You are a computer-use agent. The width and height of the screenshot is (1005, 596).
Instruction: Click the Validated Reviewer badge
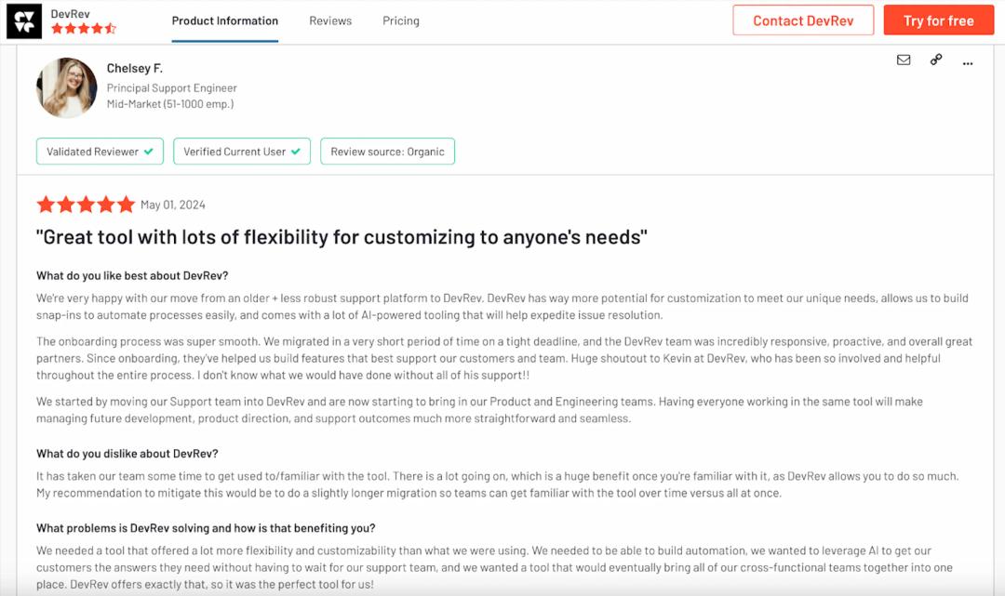(100, 152)
